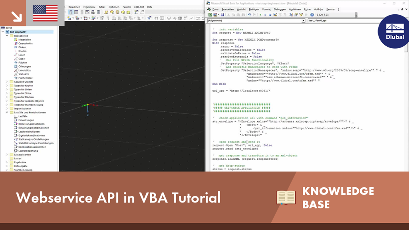Click the yellow parallelogram icon in RFEM toolbar

tap(106, 12)
